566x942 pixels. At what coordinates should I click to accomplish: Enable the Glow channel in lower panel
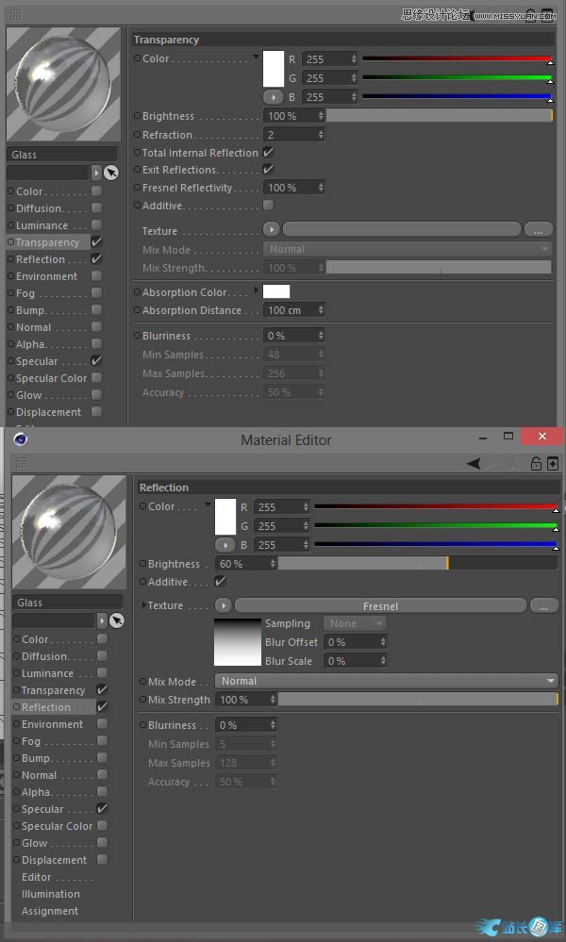(102, 843)
